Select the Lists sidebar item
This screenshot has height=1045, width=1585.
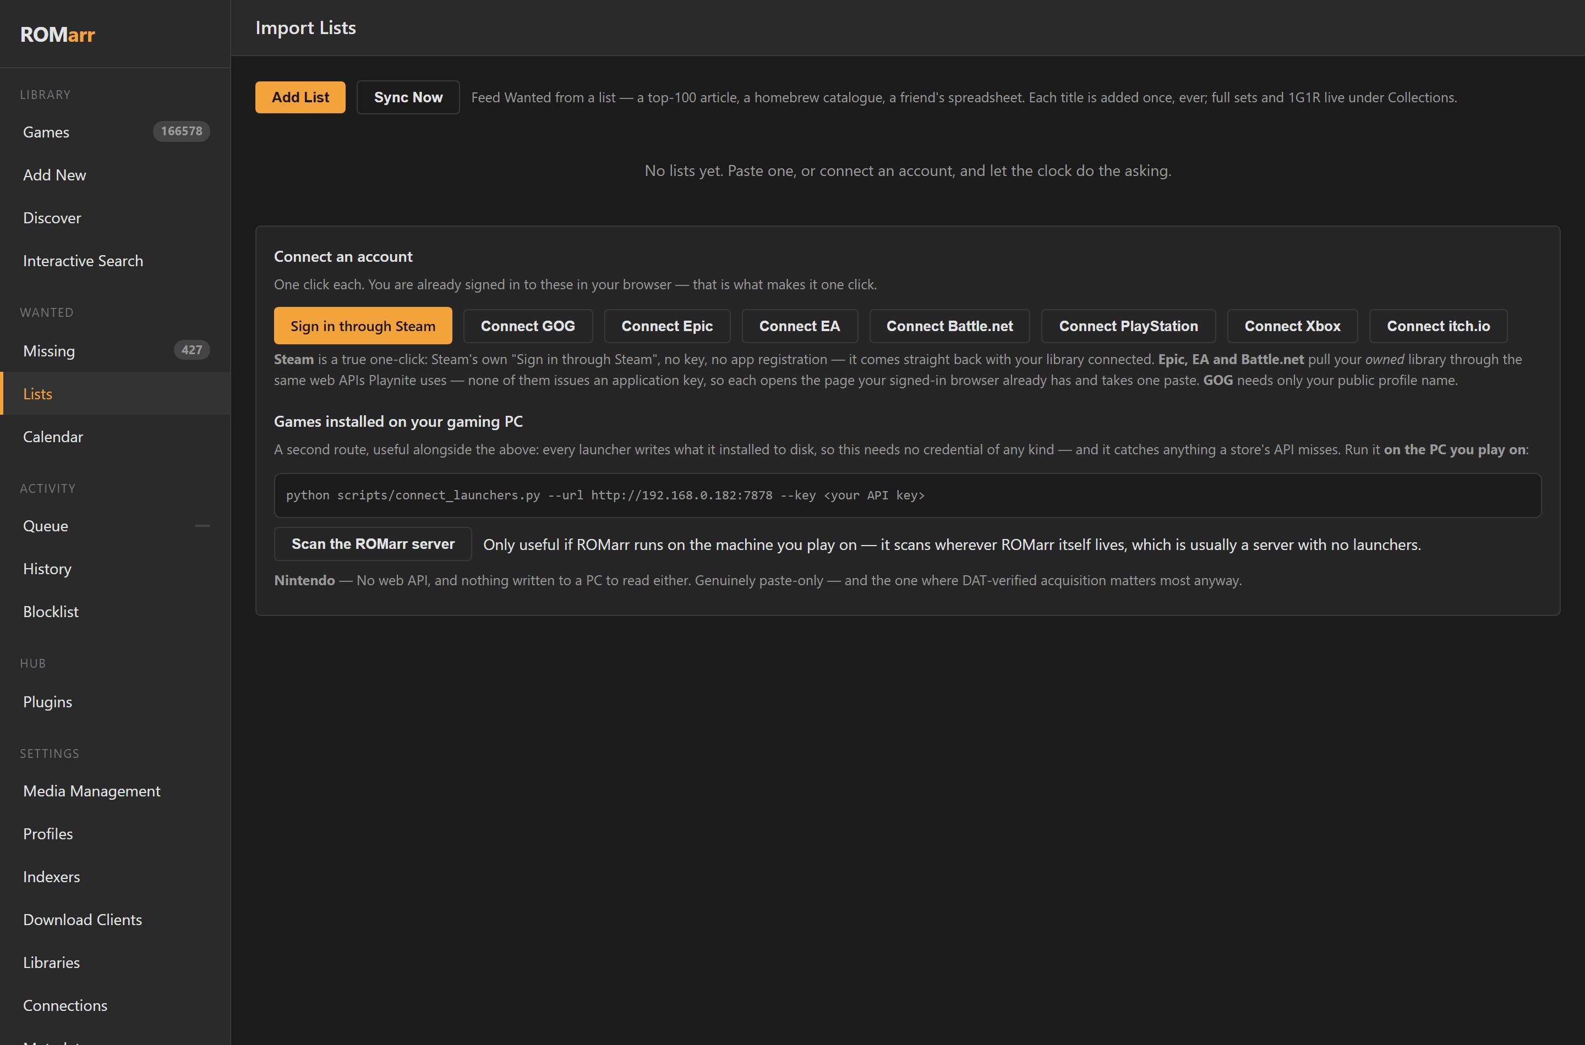pos(114,394)
